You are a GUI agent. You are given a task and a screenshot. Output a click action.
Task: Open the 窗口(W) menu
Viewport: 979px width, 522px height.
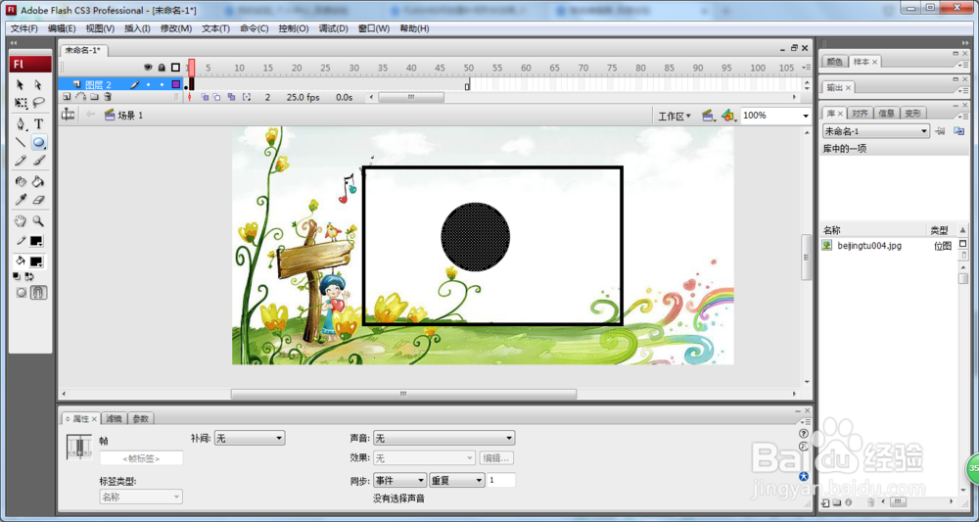pyautogui.click(x=374, y=28)
